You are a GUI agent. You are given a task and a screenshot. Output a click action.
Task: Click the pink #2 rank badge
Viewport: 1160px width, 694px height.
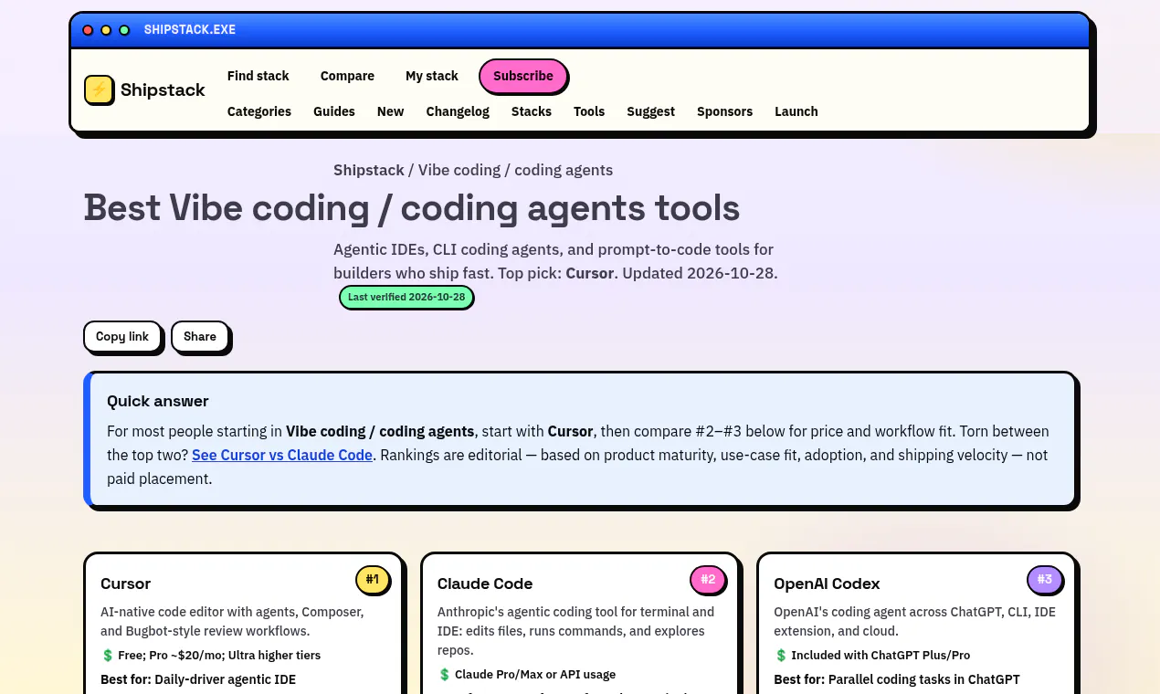click(x=708, y=579)
